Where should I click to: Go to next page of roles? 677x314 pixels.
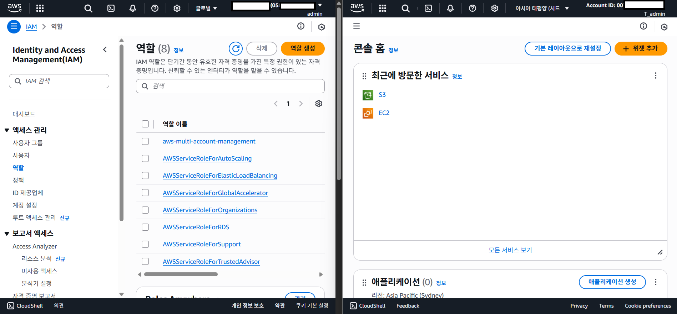[x=301, y=104]
